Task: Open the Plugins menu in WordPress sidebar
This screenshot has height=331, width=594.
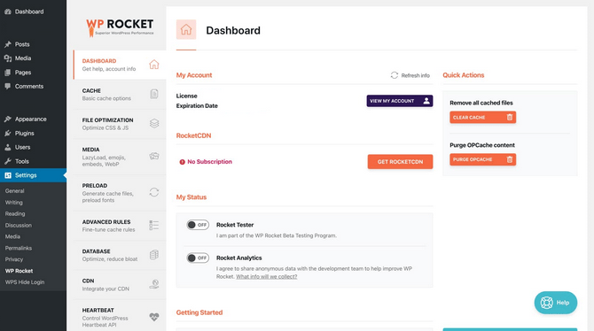Action: pyautogui.click(x=24, y=133)
